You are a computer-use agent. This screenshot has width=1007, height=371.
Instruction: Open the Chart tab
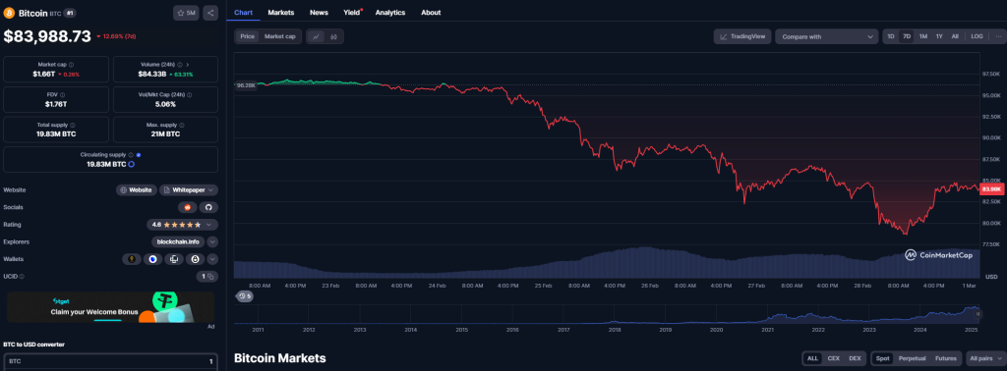pyautogui.click(x=244, y=12)
